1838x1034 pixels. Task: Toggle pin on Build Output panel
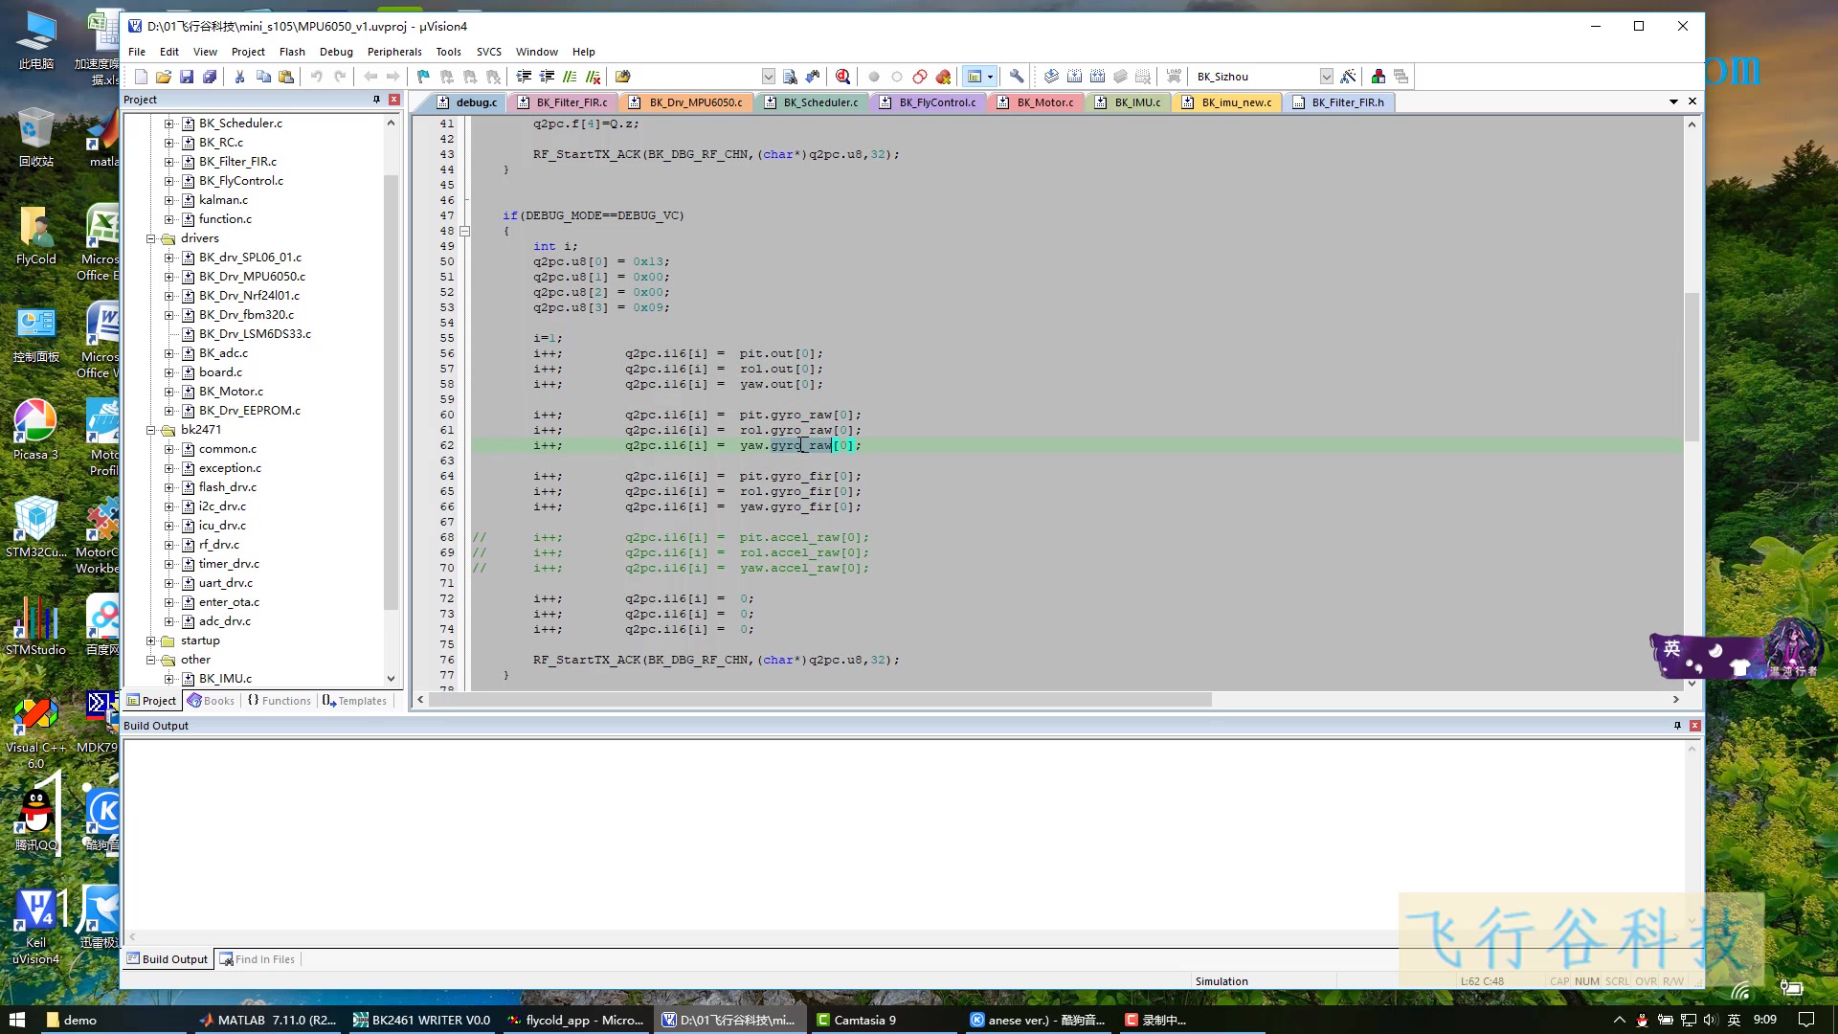1677,726
